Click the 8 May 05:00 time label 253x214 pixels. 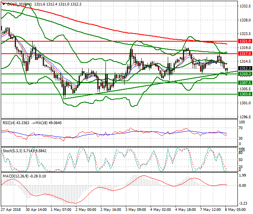point(235,210)
